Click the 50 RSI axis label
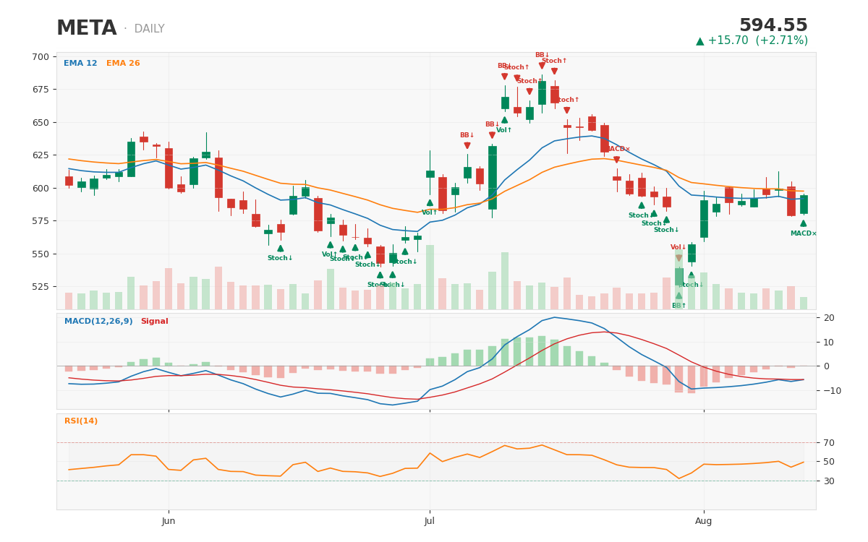The height and width of the screenshot is (542, 868). 829,462
